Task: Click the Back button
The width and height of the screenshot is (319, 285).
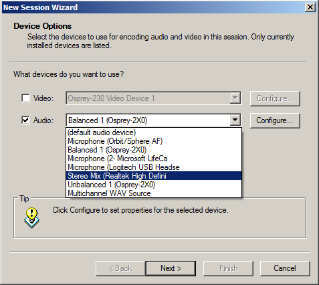Action: click(120, 268)
